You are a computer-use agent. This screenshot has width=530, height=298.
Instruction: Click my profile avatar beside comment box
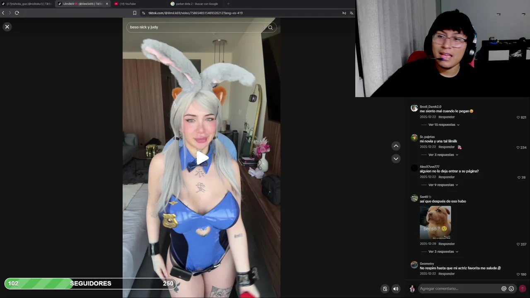412,289
